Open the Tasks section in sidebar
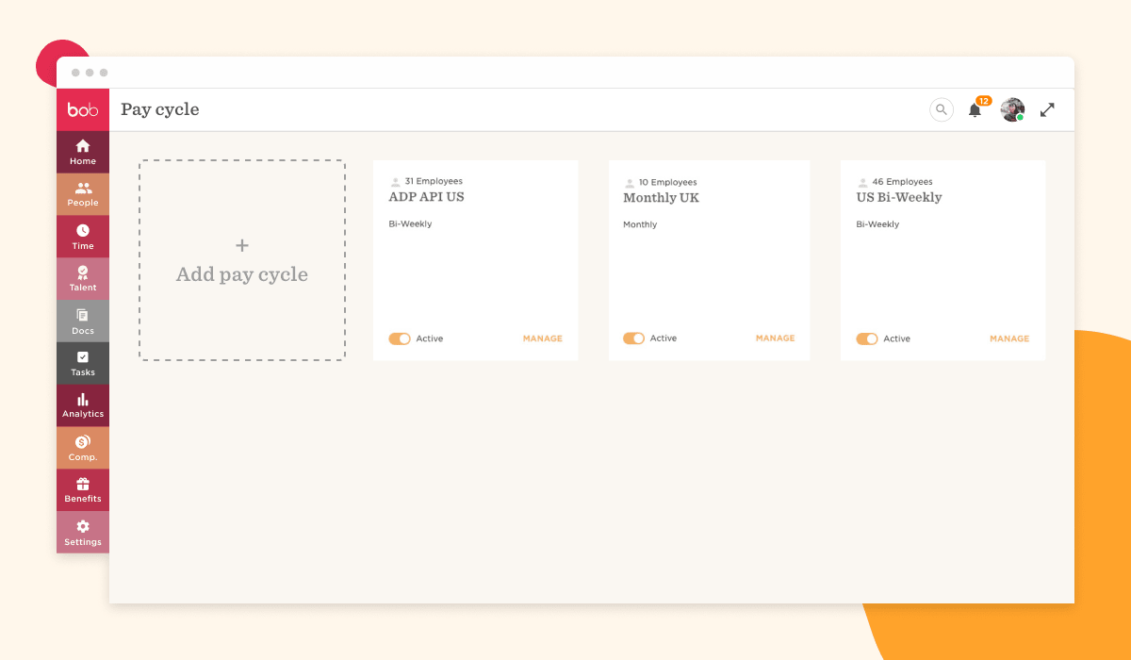Viewport: 1131px width, 660px height. 83,363
